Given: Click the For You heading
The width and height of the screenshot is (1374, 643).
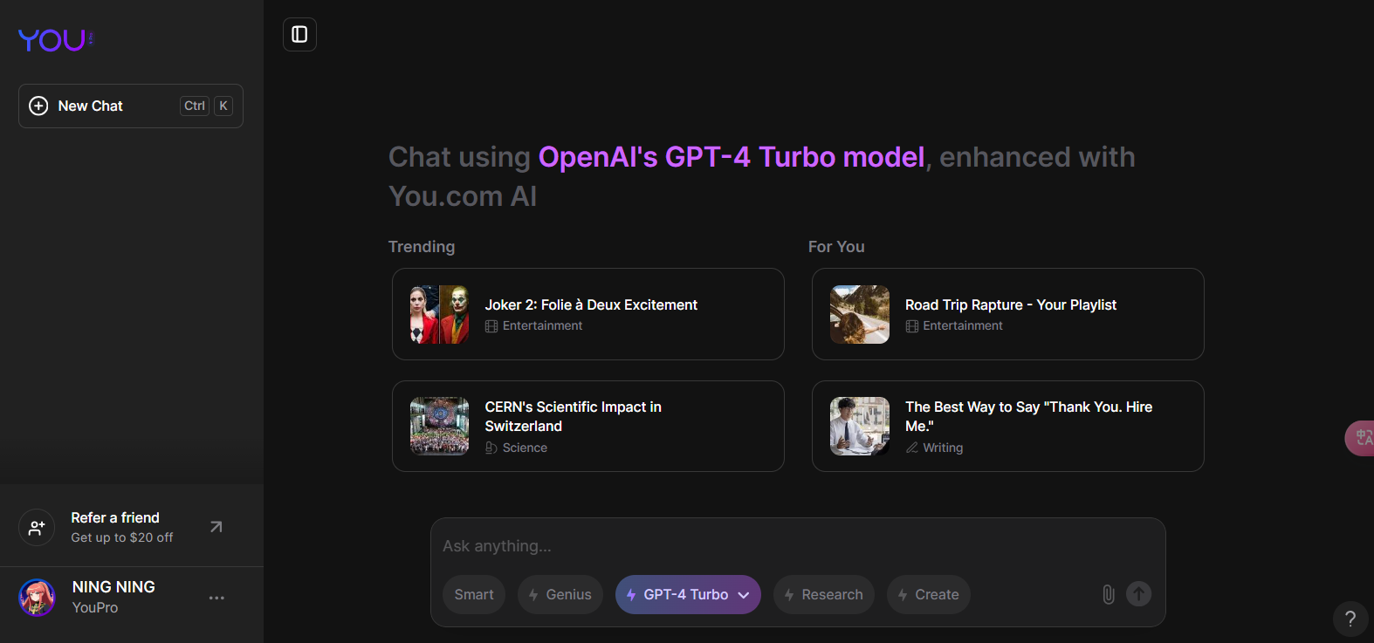Looking at the screenshot, I should click(x=836, y=247).
